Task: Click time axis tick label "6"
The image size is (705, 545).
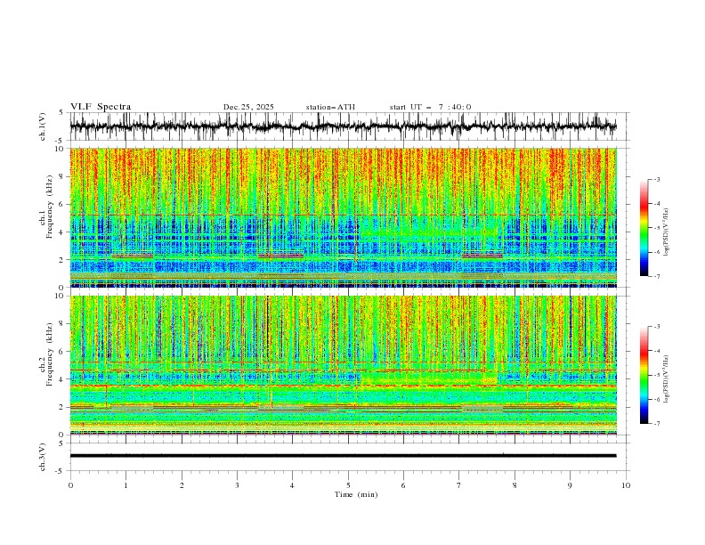Action: pos(404,485)
